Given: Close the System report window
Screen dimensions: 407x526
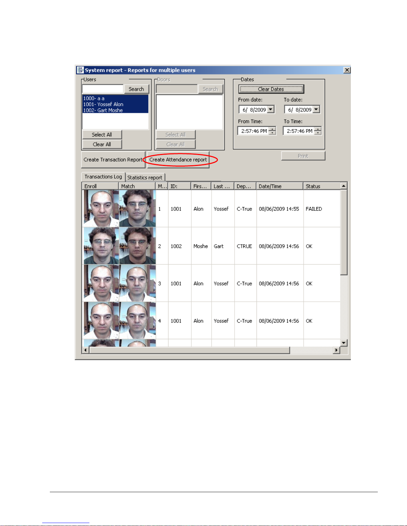Looking at the screenshot, I should tap(347, 70).
